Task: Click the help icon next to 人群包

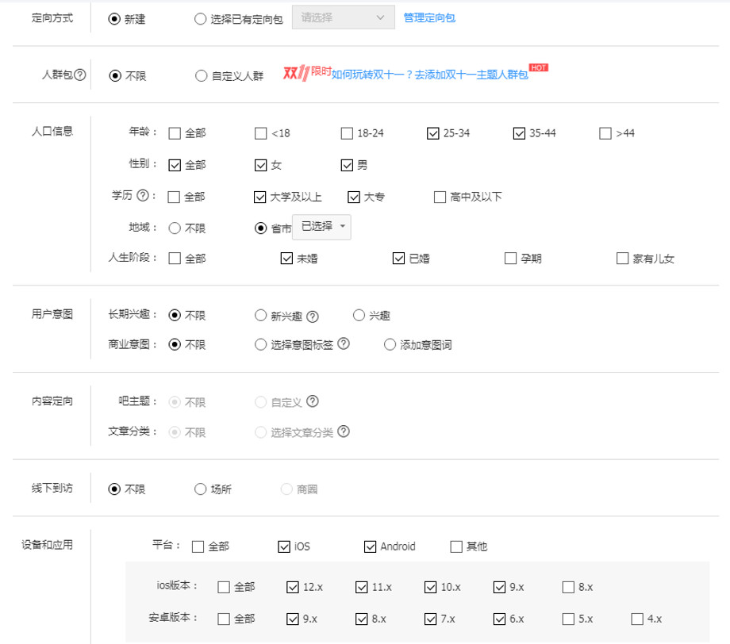Action: tap(80, 75)
